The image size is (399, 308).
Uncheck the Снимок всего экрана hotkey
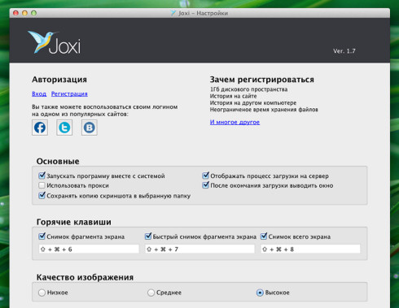coord(264,236)
